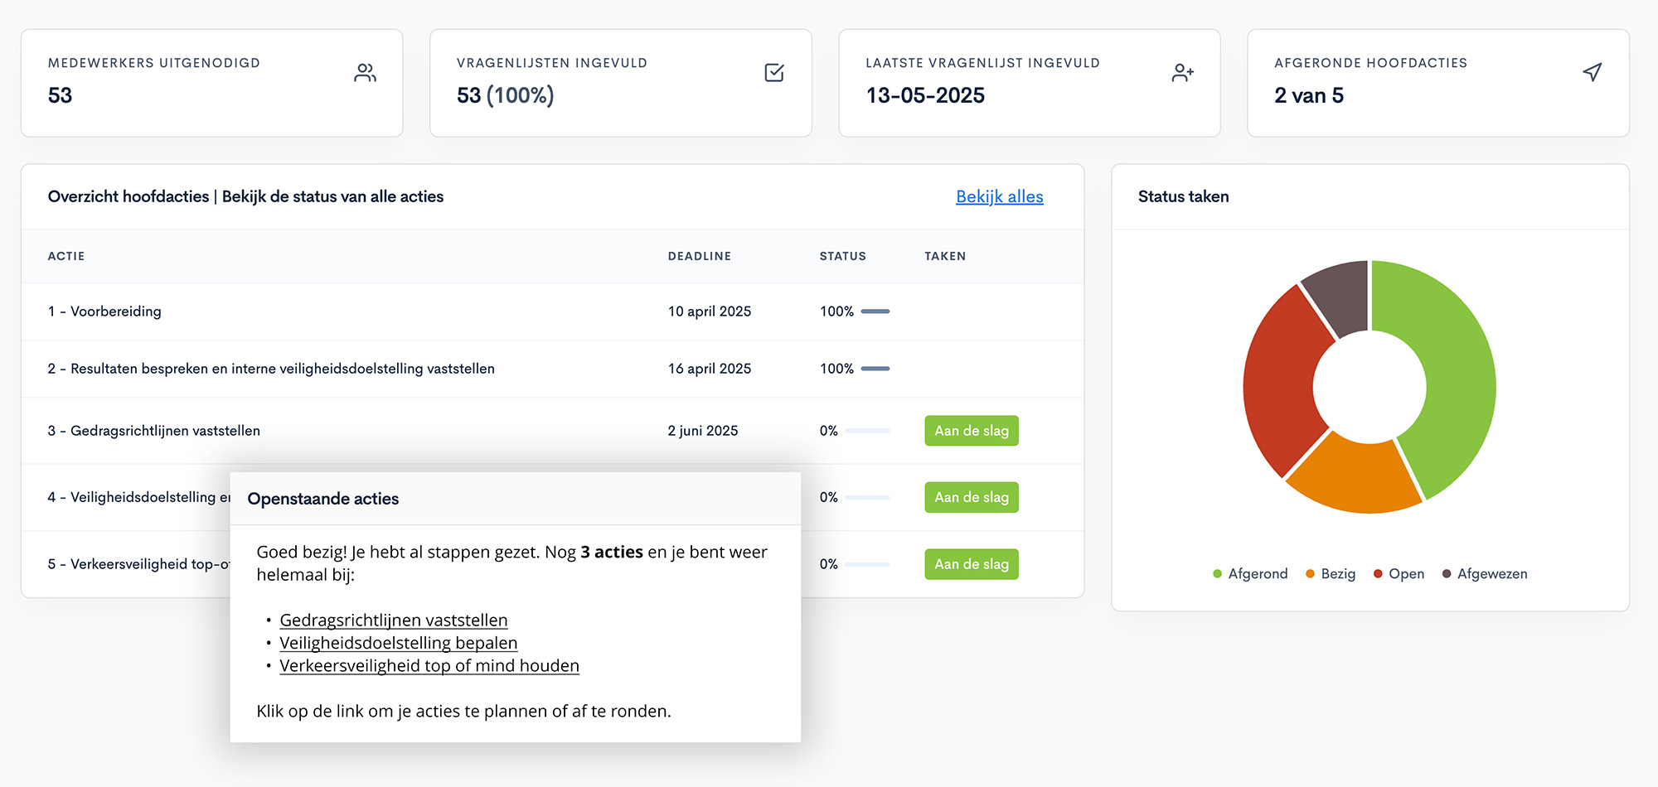The width and height of the screenshot is (1658, 787).
Task: Toggle the Bezig legend item
Action: point(1331,573)
